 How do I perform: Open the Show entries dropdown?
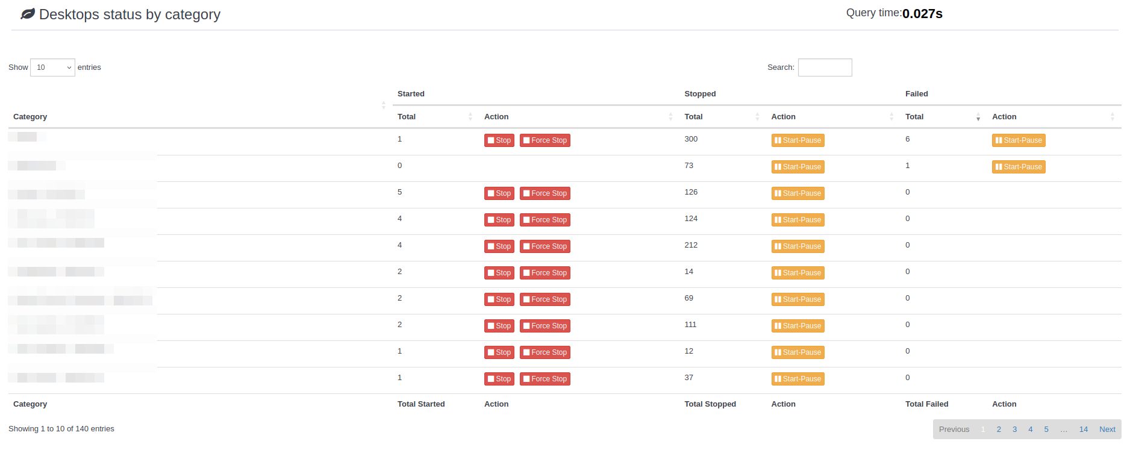pos(52,67)
